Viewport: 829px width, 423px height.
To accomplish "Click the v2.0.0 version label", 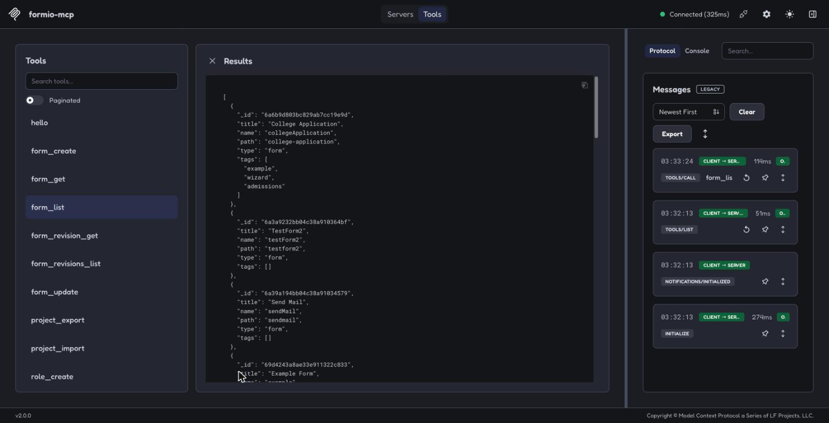I will 23,416.
